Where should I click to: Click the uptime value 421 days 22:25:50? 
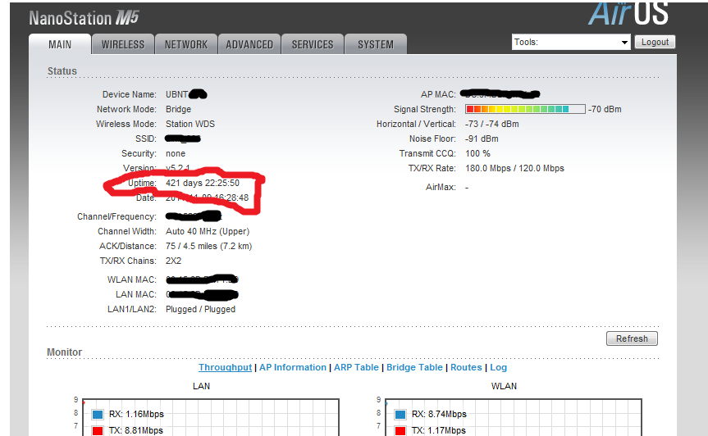pyautogui.click(x=203, y=183)
